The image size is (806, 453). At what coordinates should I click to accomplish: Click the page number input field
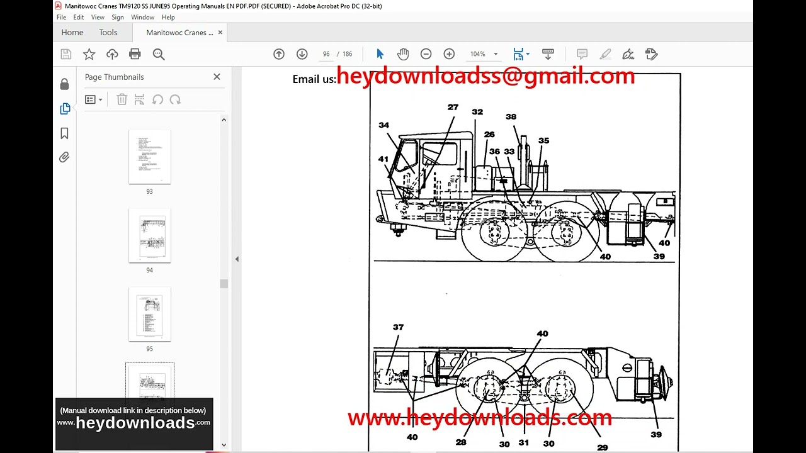pos(326,54)
